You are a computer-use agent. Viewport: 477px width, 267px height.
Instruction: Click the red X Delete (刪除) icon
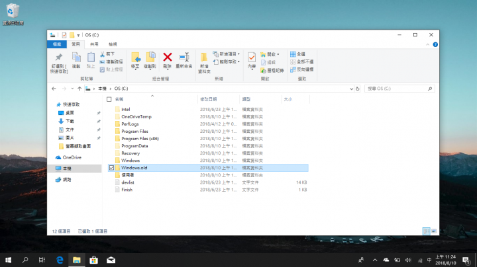[168, 57]
